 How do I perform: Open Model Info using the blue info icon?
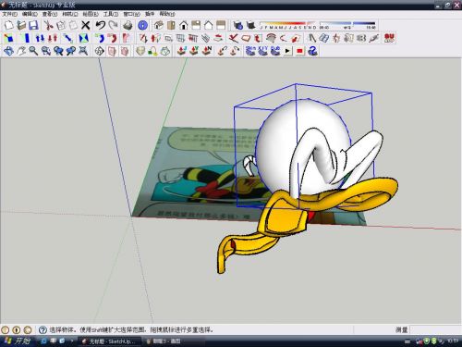click(x=142, y=25)
